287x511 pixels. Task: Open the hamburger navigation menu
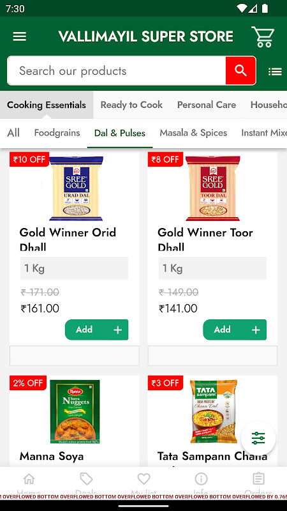20,36
